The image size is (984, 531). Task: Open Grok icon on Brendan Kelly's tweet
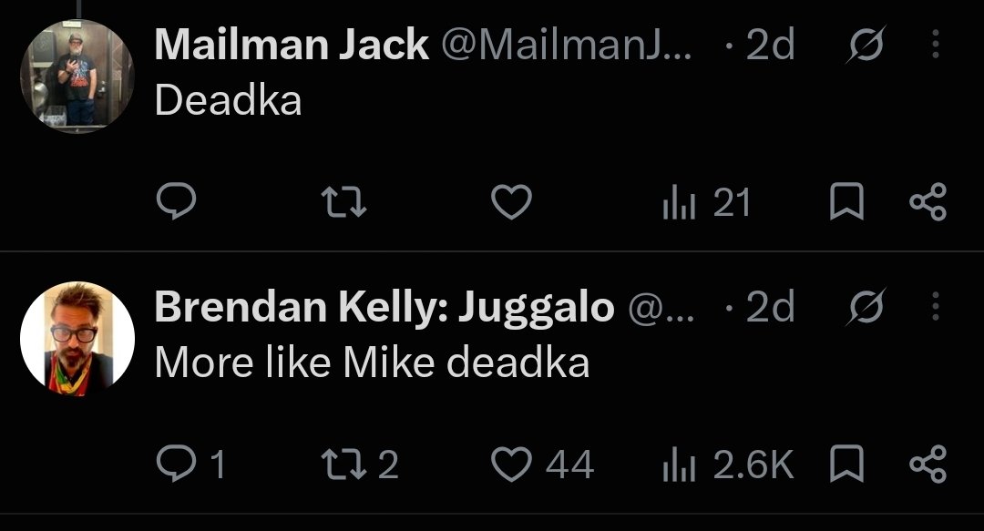[866, 306]
